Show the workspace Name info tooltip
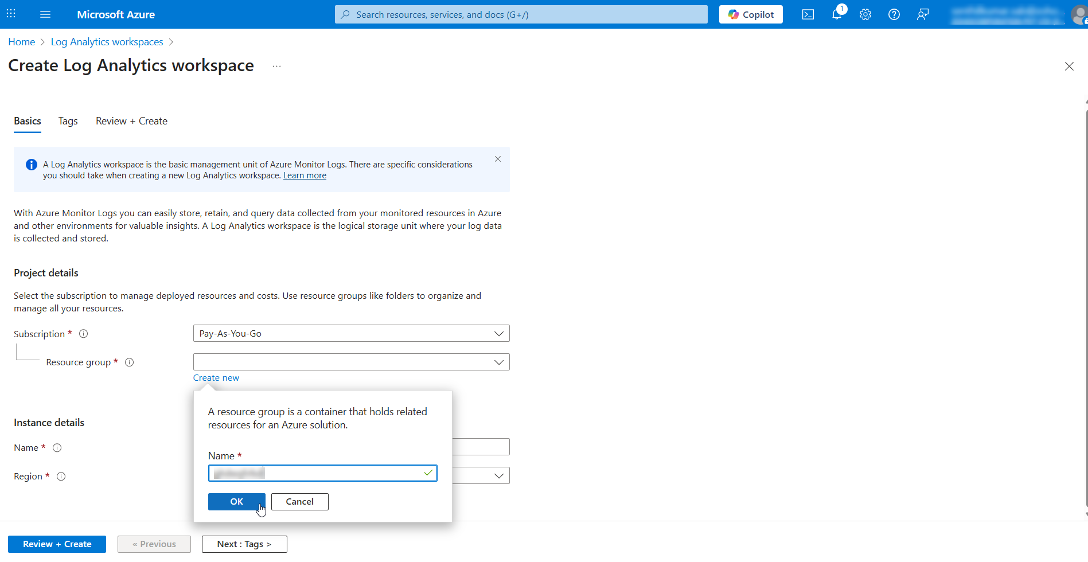The image size is (1088, 562). click(x=57, y=448)
